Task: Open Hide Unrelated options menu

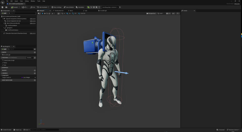Action: coord(49,7)
